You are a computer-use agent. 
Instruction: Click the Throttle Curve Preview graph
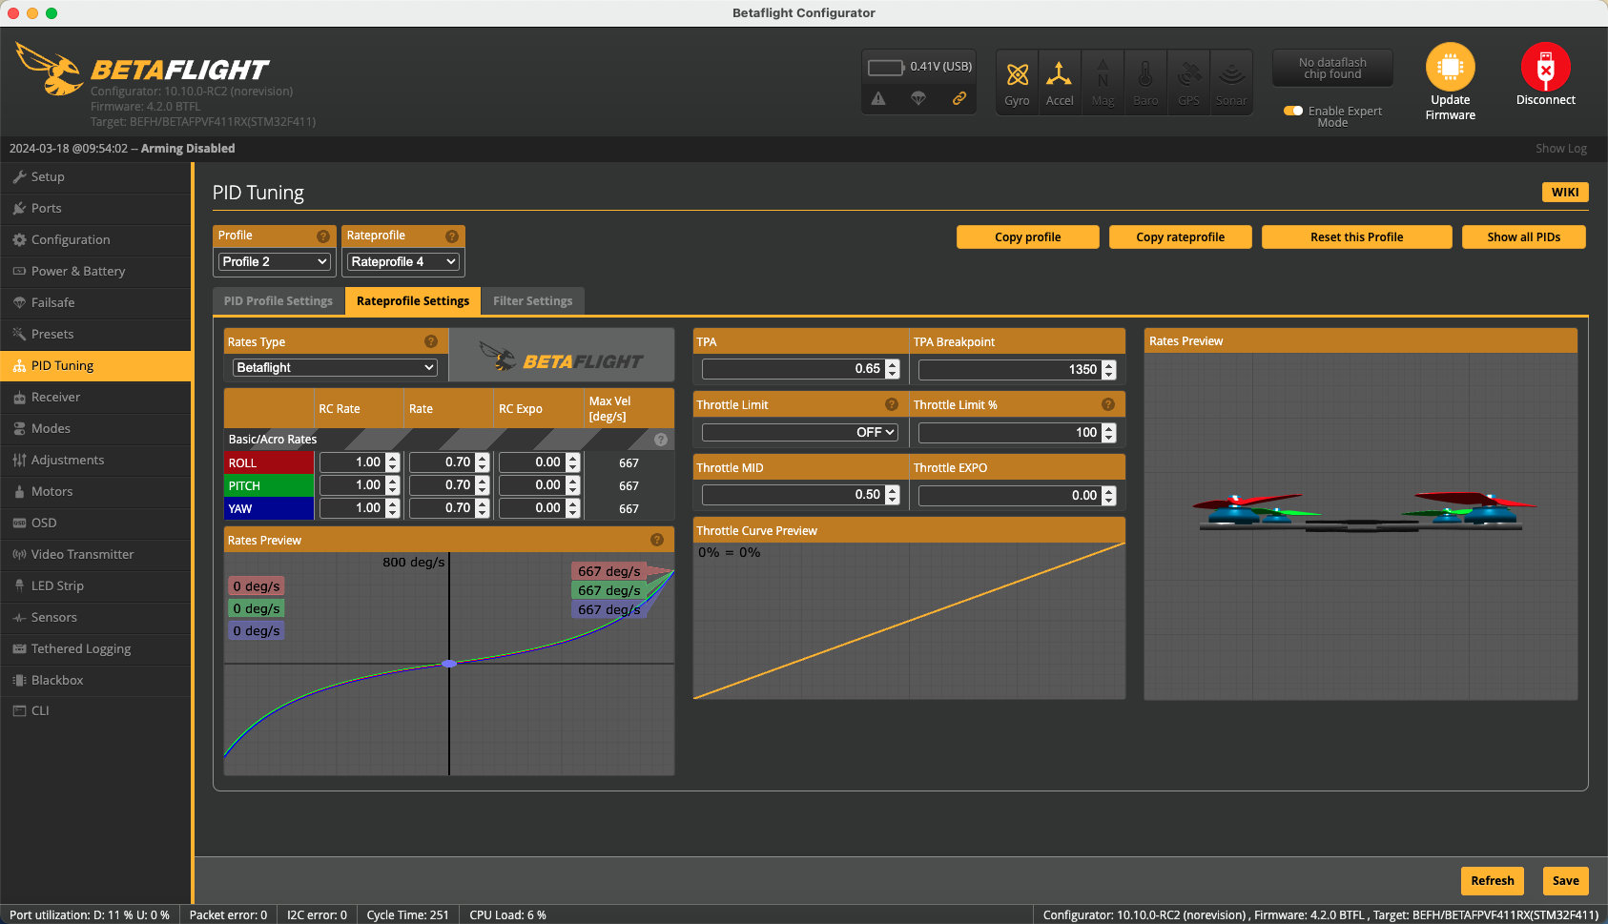[909, 620]
